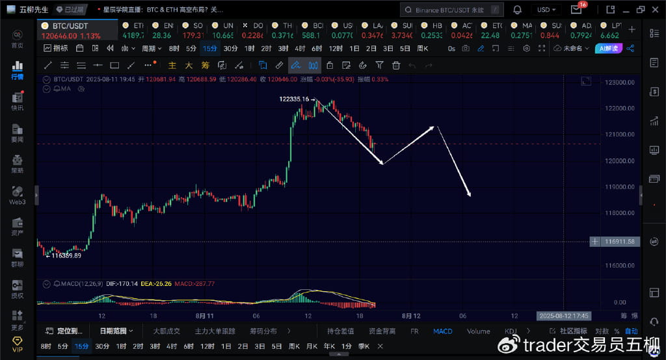Toggle the 大 large order overlay
The height and width of the screenshot is (360, 666).
click(x=189, y=66)
